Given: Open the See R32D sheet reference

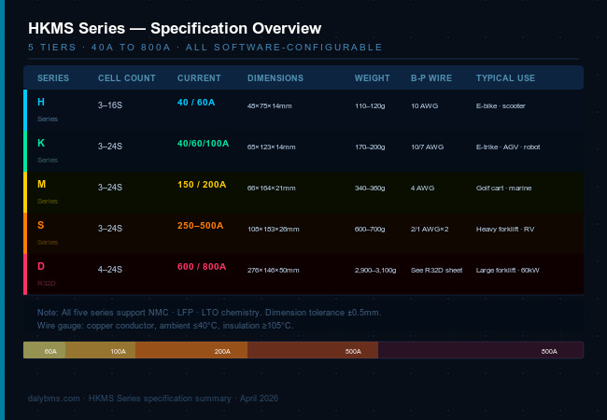Looking at the screenshot, I should point(436,270).
